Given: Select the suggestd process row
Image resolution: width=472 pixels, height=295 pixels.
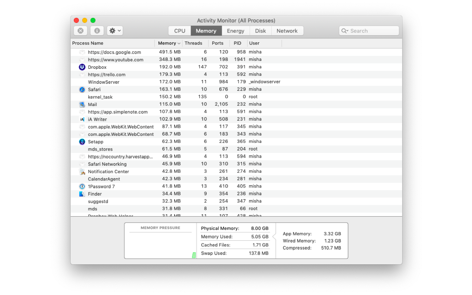Looking at the screenshot, I should click(236, 201).
